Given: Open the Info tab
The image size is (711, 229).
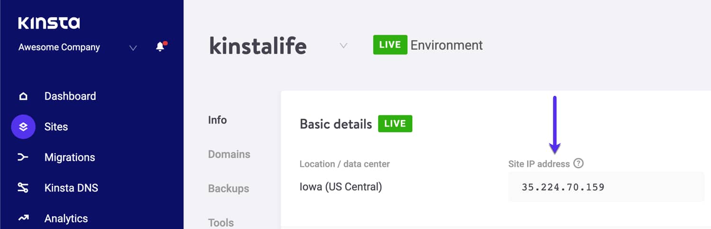Looking at the screenshot, I should tap(218, 120).
